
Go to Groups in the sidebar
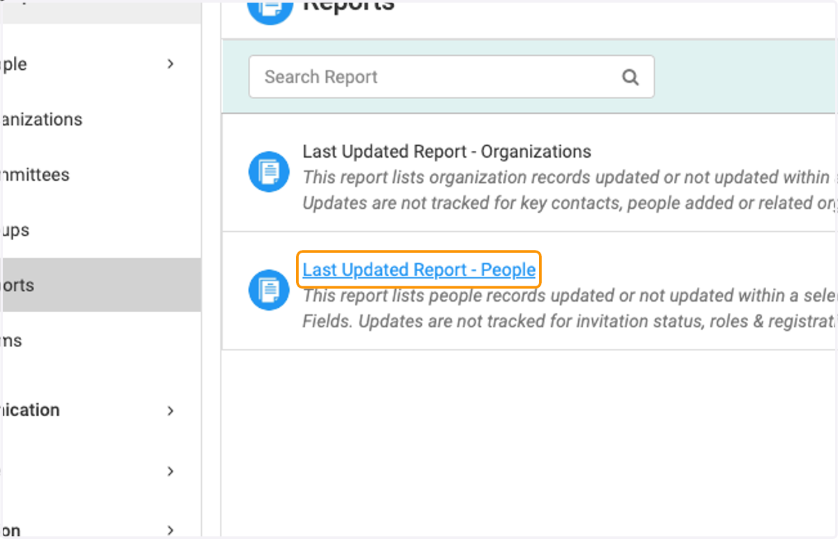click(x=15, y=230)
